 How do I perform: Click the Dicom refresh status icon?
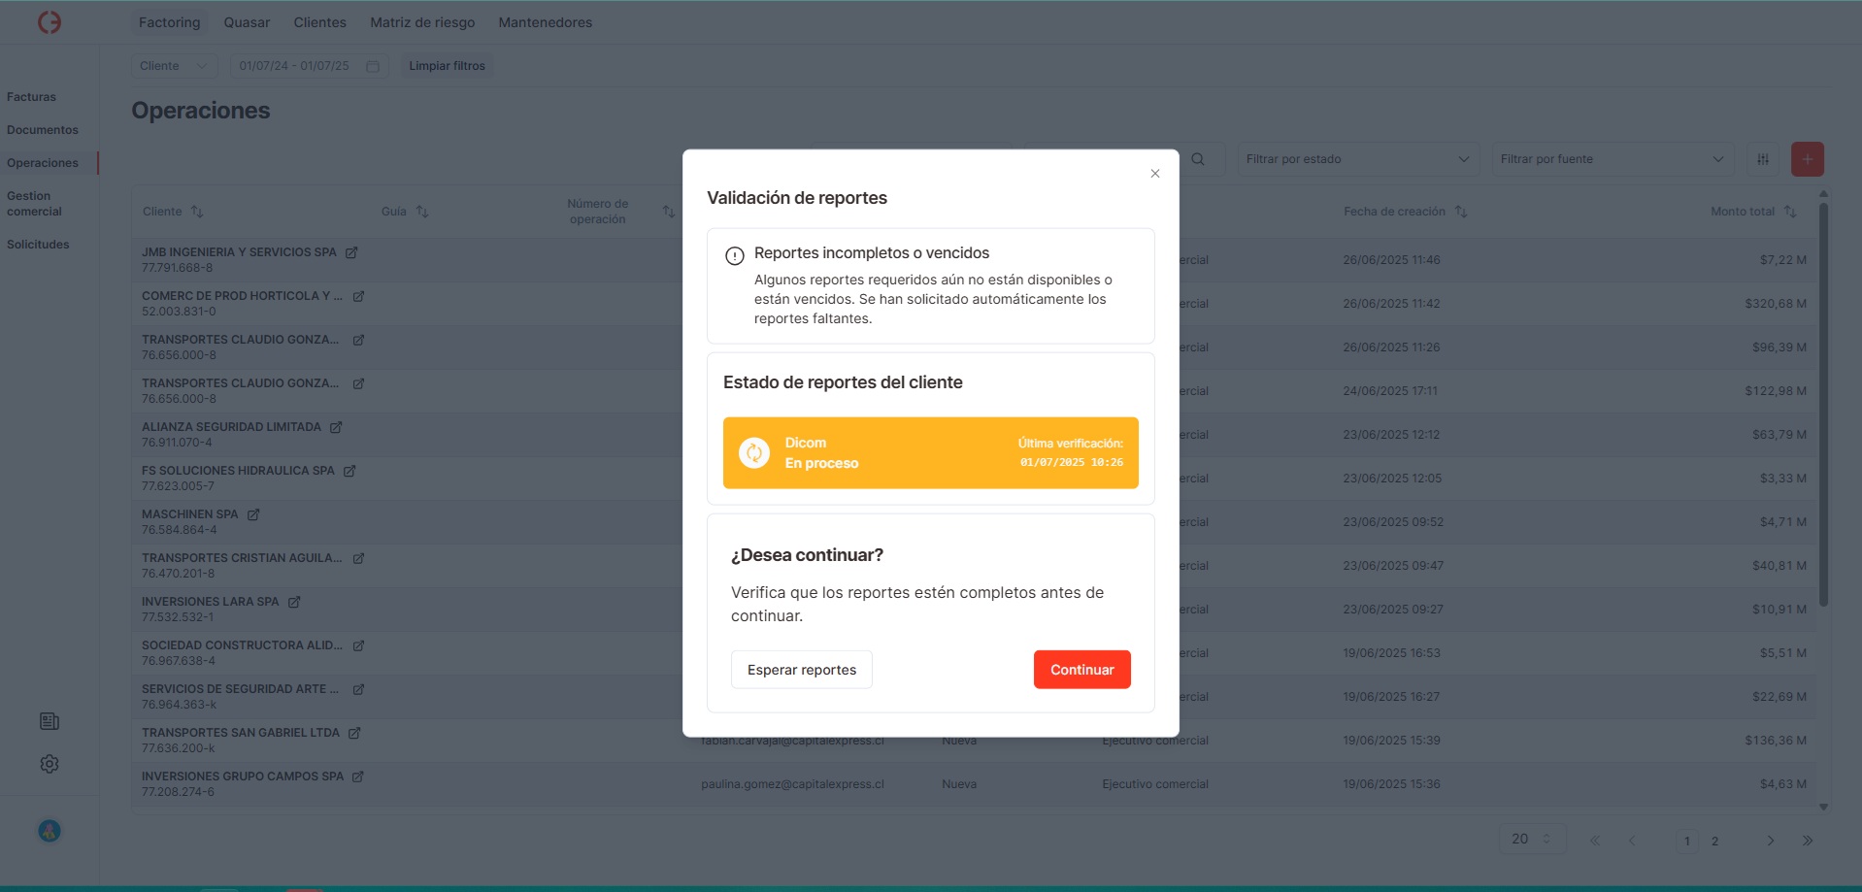point(753,453)
